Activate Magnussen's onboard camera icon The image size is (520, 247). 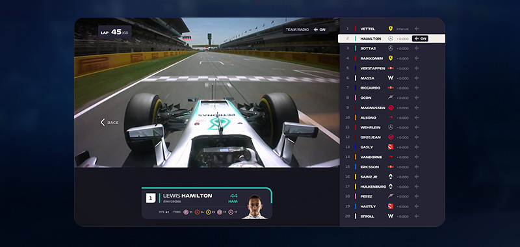tap(417, 108)
